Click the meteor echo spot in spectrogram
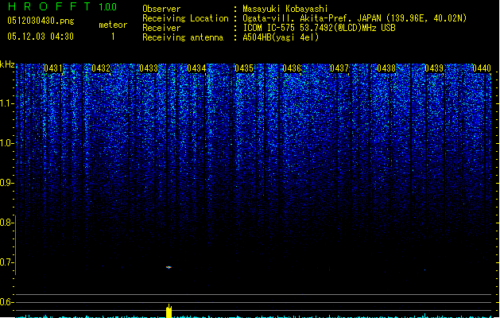The image size is (500, 318). coord(169,267)
